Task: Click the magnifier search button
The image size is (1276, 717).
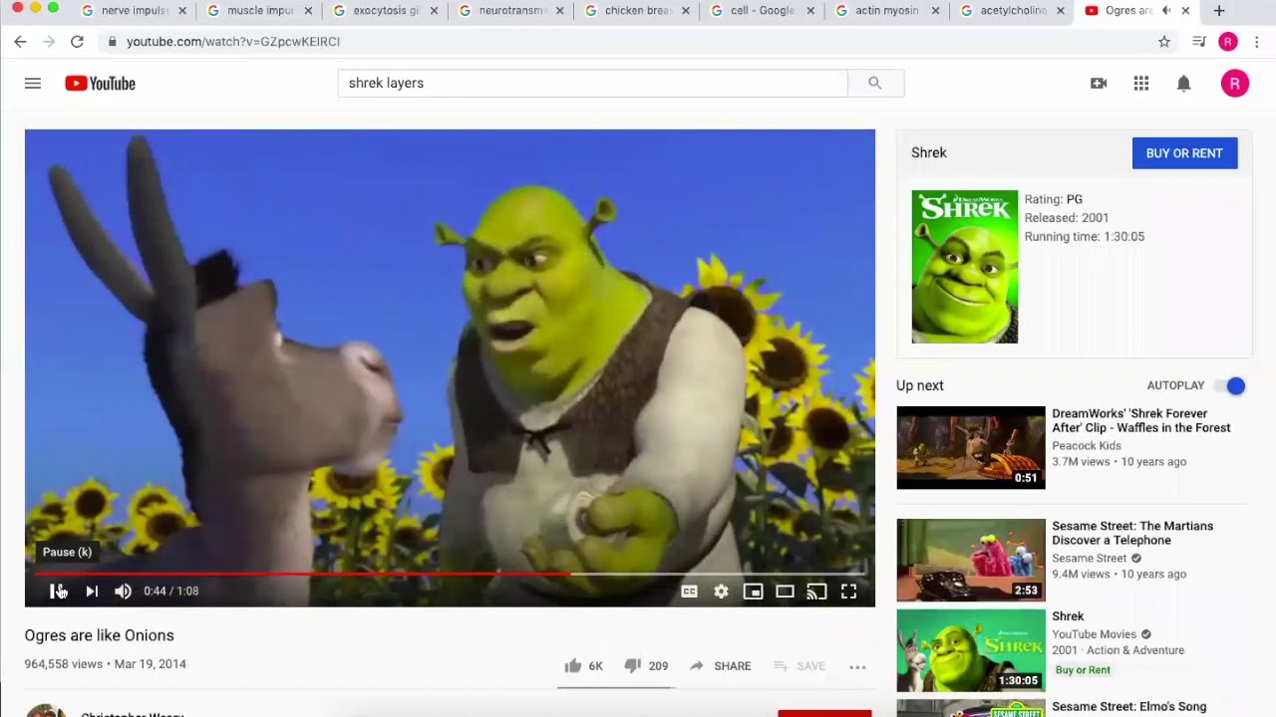Action: [875, 83]
